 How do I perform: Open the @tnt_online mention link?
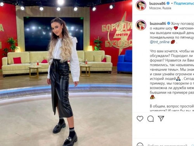(160, 42)
